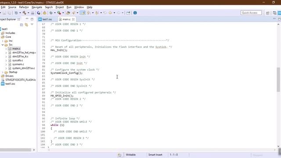Expand the syscalls.c file node
The width and height of the screenshot is (281, 158).
click(6, 61)
